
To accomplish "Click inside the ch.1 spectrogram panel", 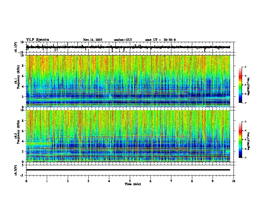I will [x=128, y=81].
